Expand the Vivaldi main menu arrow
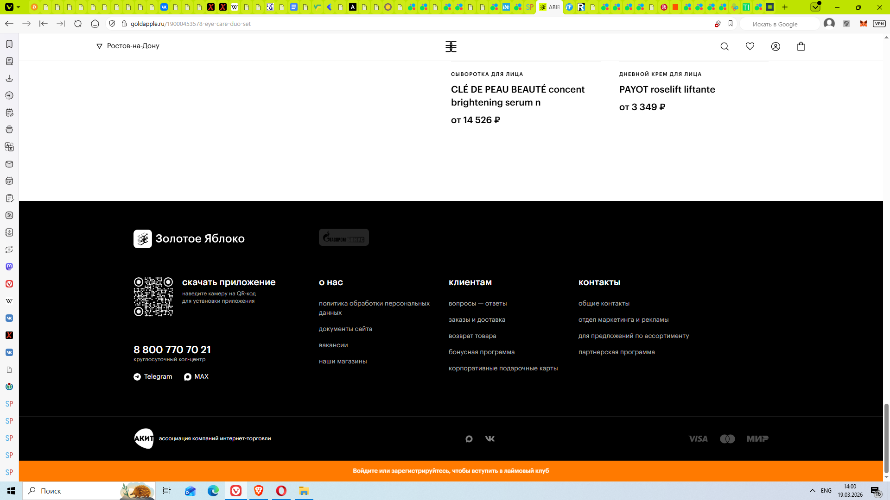Screen dimensions: 890x500 18,7
